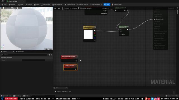Screen dimensions: 179x100
Task: Click the InvSize output pin
Action: [x=106, y=13]
